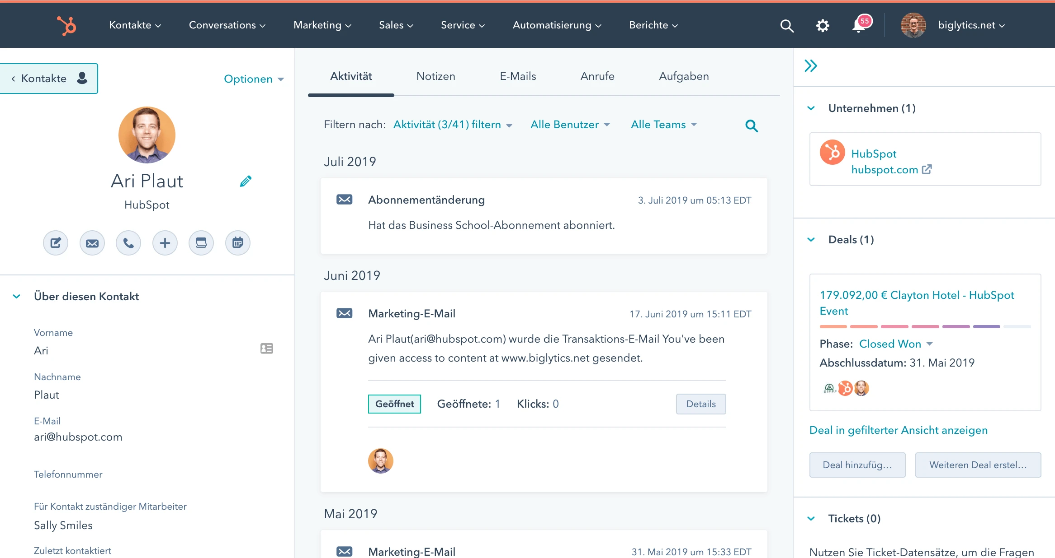
Task: Click the user avatar in top bar
Action: point(913,25)
